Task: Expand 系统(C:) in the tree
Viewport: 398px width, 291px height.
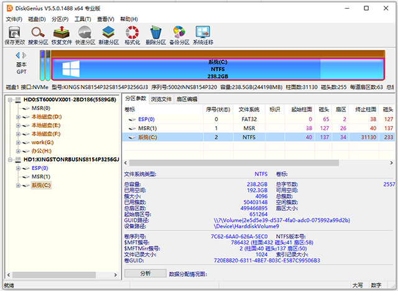Action: coord(18,185)
